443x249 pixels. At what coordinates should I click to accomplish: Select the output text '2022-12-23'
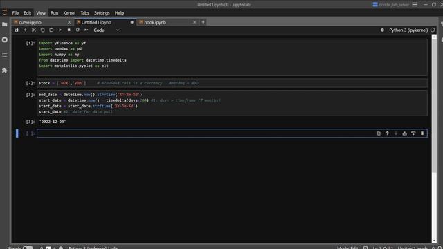click(53, 122)
